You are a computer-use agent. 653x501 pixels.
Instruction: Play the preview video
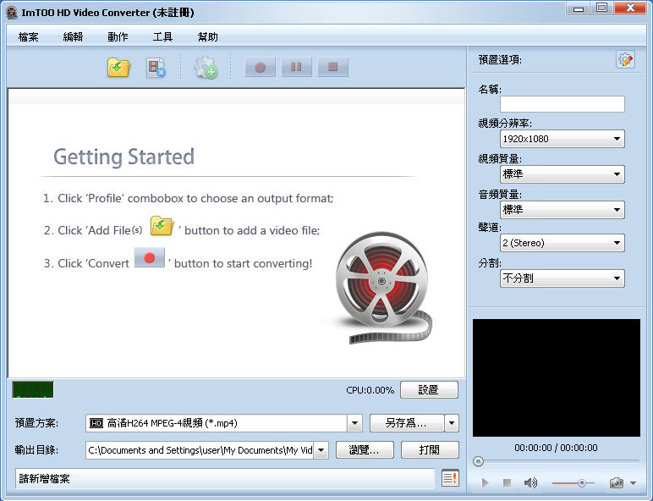(x=485, y=482)
